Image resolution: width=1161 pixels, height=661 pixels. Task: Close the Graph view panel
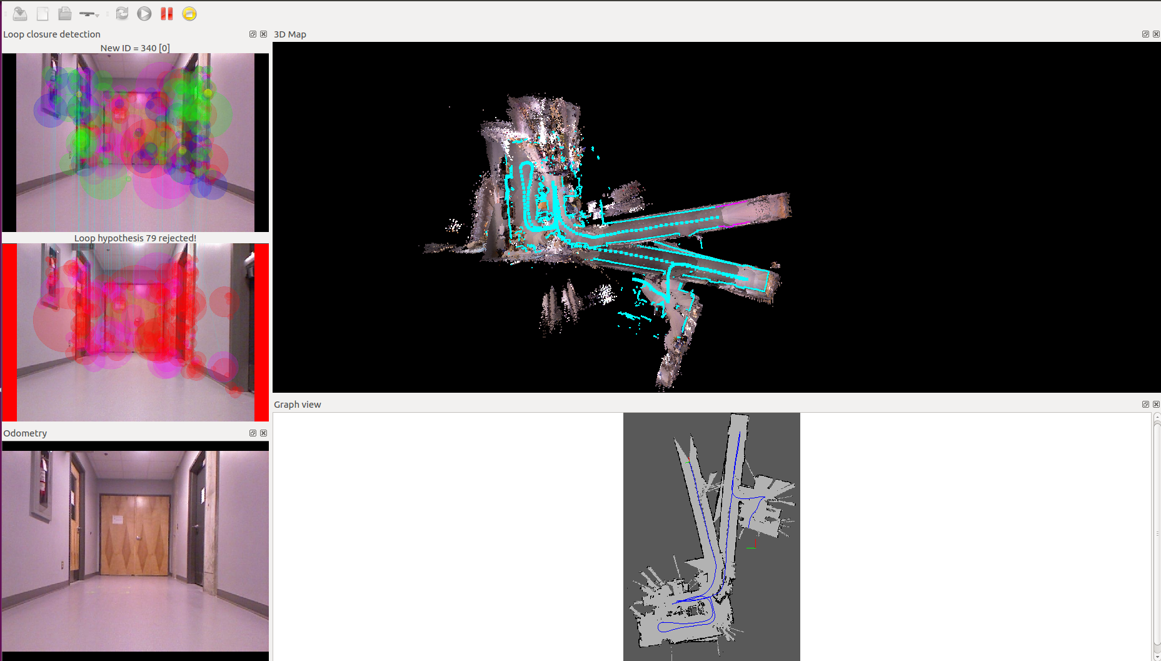coord(1156,405)
